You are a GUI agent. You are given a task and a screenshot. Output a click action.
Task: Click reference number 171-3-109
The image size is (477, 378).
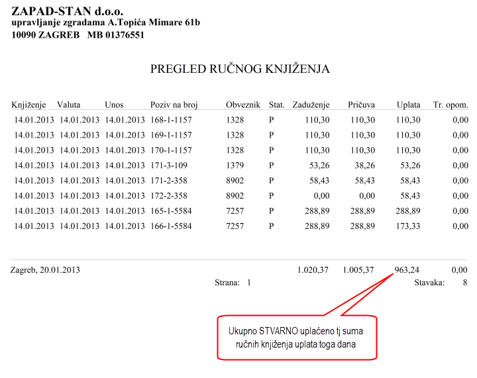169,165
